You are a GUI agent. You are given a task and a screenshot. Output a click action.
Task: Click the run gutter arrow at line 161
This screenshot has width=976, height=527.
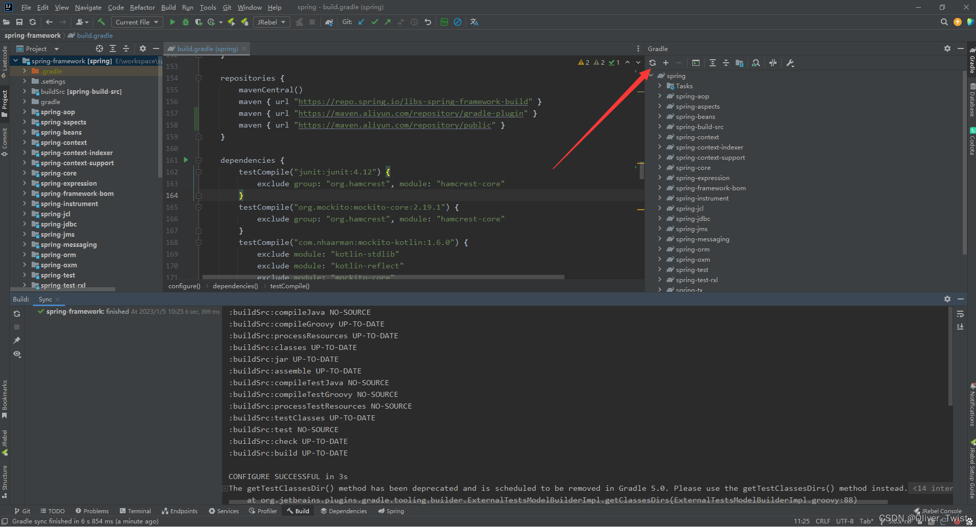click(x=186, y=160)
